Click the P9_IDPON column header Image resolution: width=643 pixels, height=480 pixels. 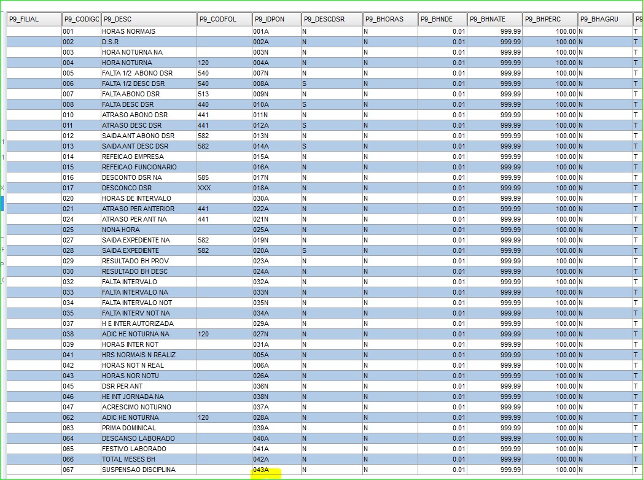[x=276, y=19]
